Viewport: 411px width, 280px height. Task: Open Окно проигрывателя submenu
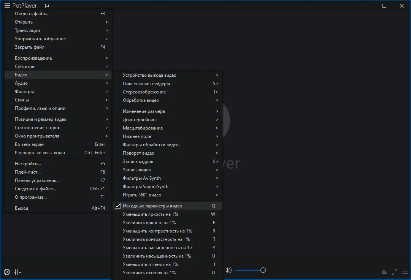(x=58, y=136)
